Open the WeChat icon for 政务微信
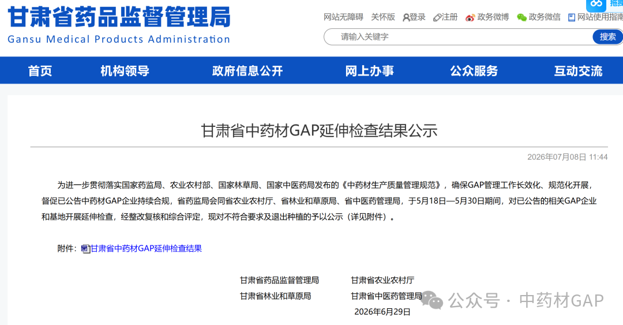The width and height of the screenshot is (623, 325). pyautogui.click(x=521, y=17)
